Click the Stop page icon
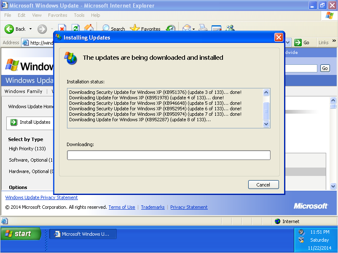This screenshot has width=338, height=253. [x=62, y=27]
